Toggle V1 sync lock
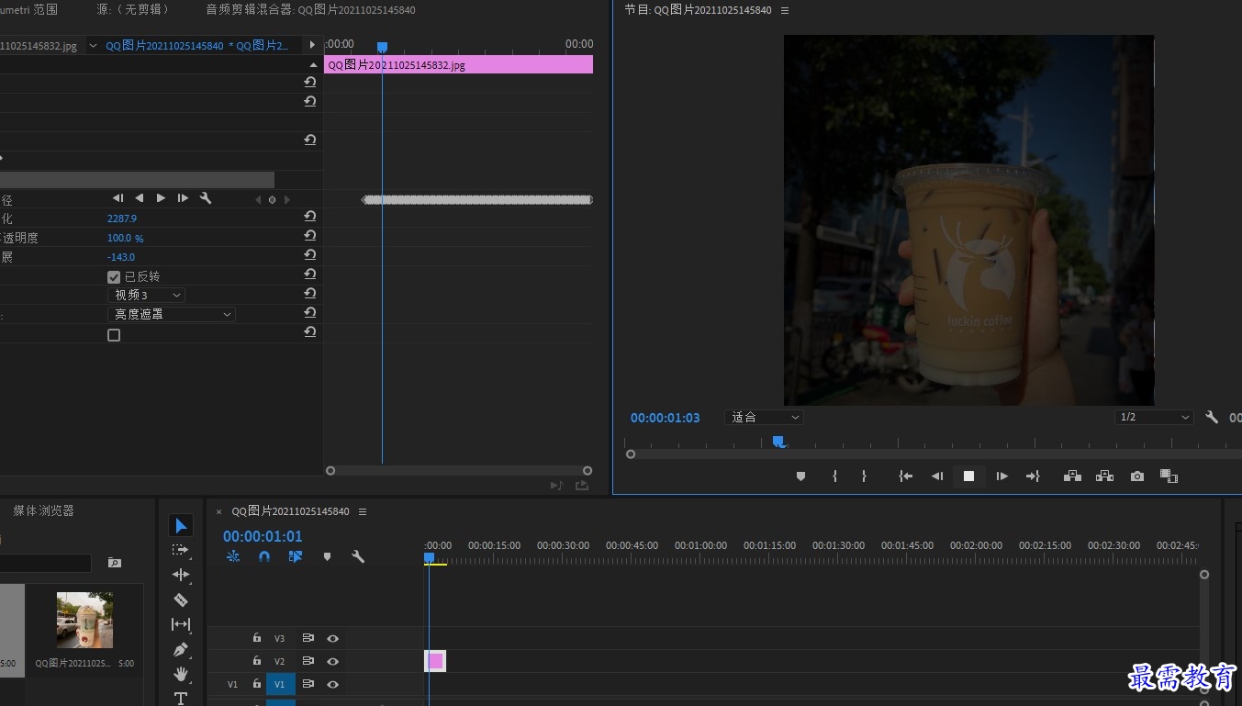The height and width of the screenshot is (706, 1242). (308, 684)
